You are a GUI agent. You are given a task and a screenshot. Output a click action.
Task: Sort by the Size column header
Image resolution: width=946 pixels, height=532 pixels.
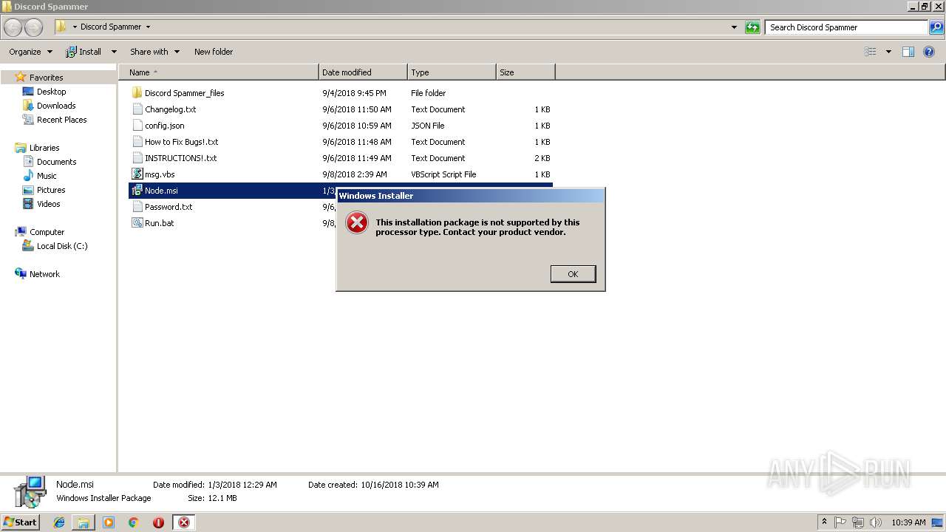tap(525, 72)
